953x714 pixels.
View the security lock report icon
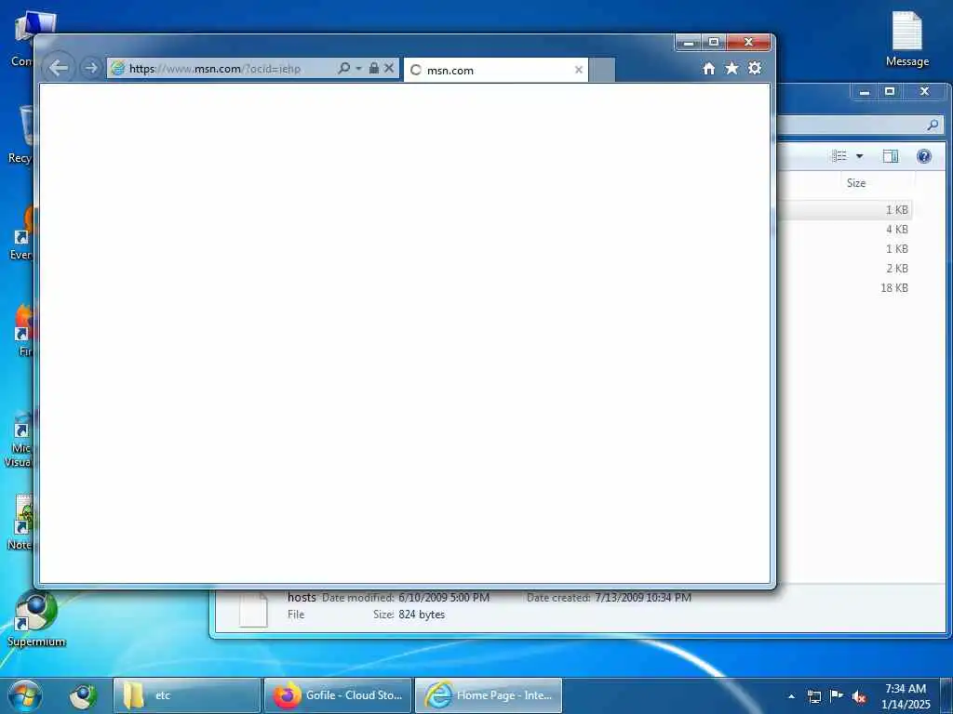[x=374, y=68]
